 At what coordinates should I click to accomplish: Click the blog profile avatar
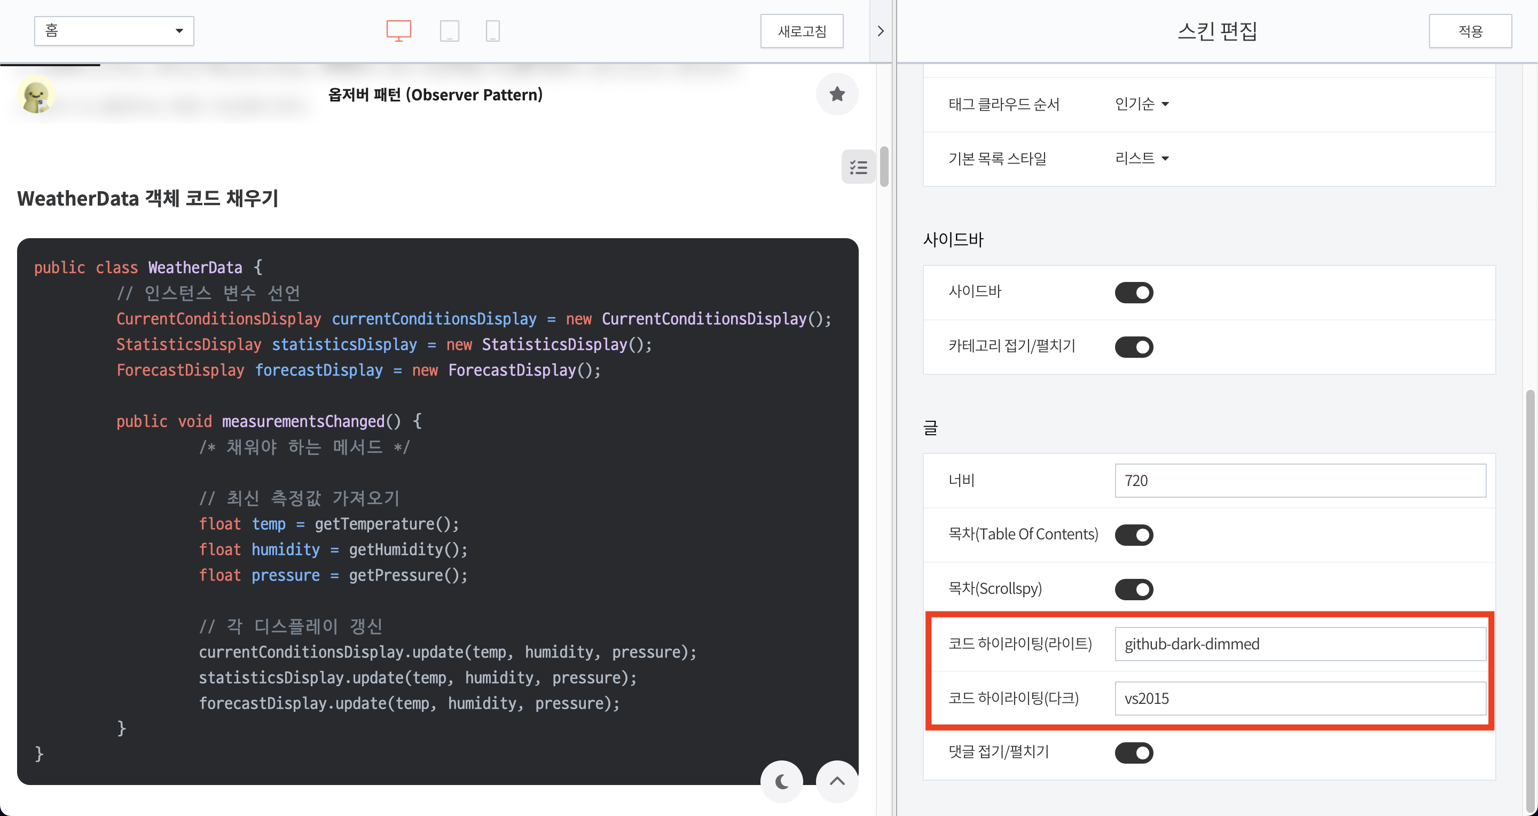coord(36,95)
